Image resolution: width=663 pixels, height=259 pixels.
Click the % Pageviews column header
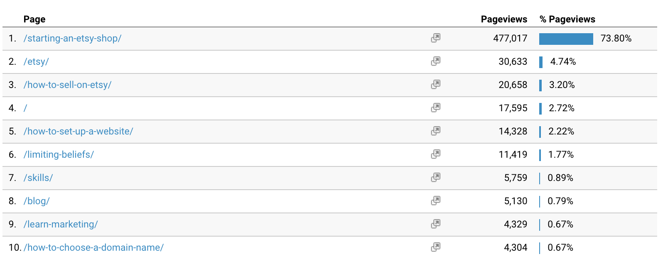(x=567, y=19)
